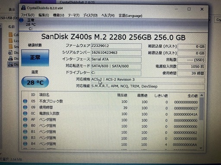Click the serial number field 162610423463
Image resolution: width=221 pixels, height=165 pixels.
(116, 53)
